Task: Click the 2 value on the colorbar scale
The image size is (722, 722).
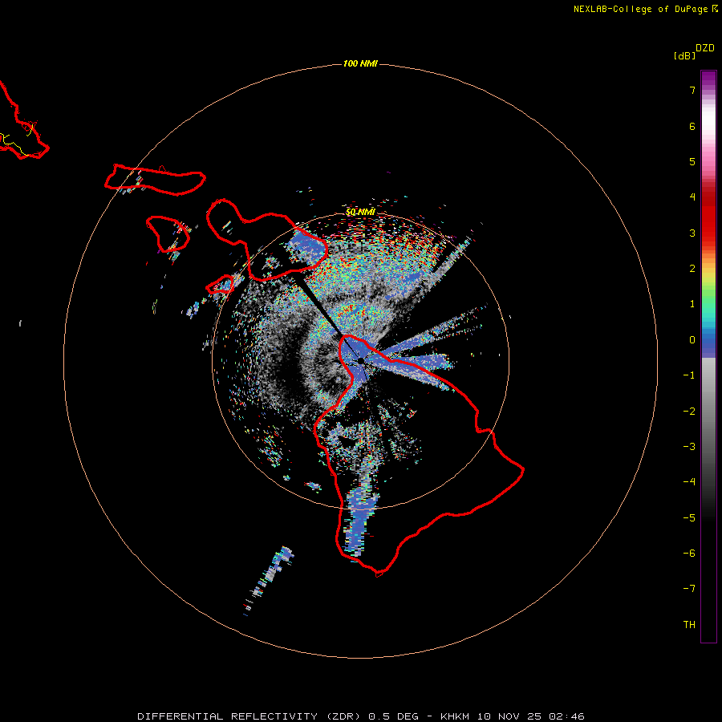Action: click(692, 269)
